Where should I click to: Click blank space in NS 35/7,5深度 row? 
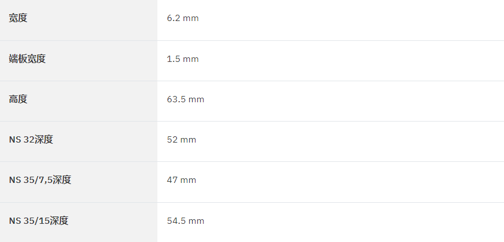(x=351, y=182)
